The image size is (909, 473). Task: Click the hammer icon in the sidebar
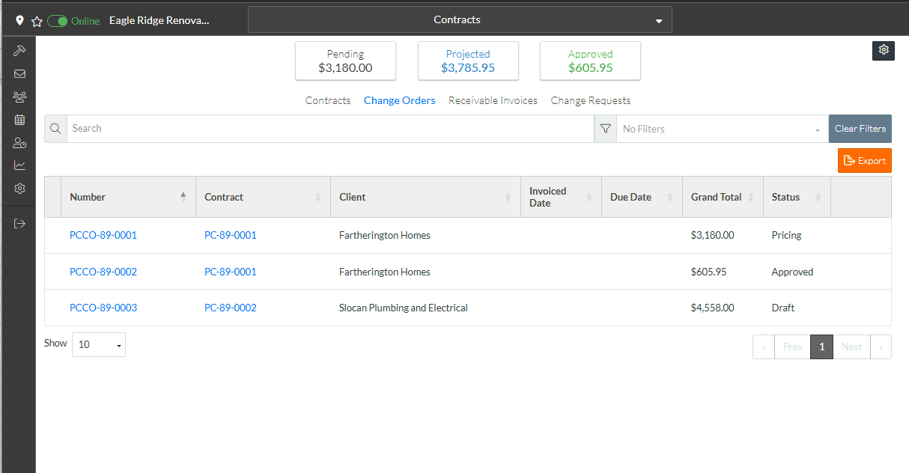[x=19, y=51]
